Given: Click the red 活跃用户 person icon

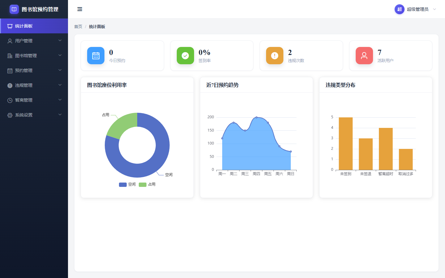Looking at the screenshot, I should 364,56.
